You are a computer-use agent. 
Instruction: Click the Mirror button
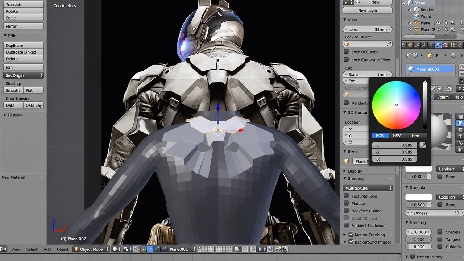24,26
